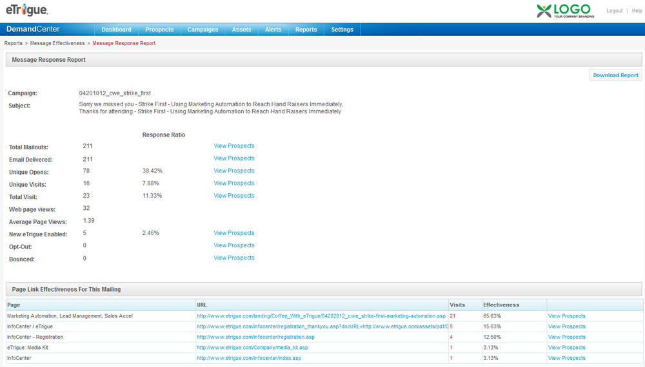The width and height of the screenshot is (645, 367).
Task: Click the 11.33% Total Visit ratio
Action: (x=152, y=196)
